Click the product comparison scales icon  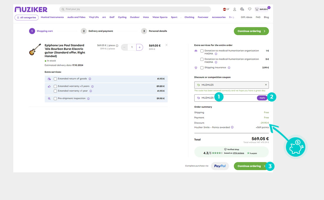242,9
